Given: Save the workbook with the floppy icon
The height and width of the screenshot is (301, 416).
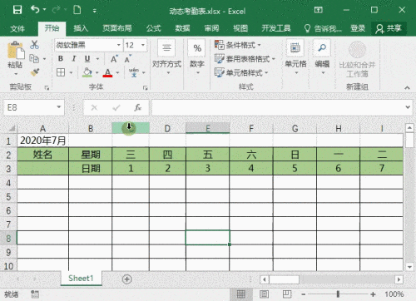Looking at the screenshot, I should click(x=17, y=10).
